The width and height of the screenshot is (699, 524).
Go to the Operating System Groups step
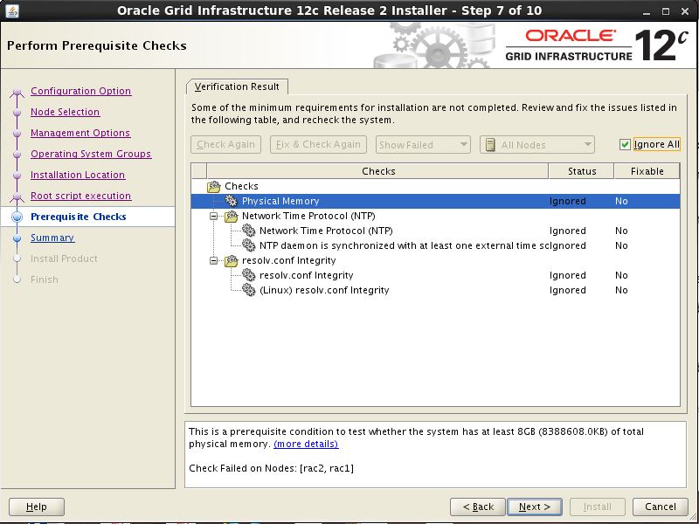(91, 154)
